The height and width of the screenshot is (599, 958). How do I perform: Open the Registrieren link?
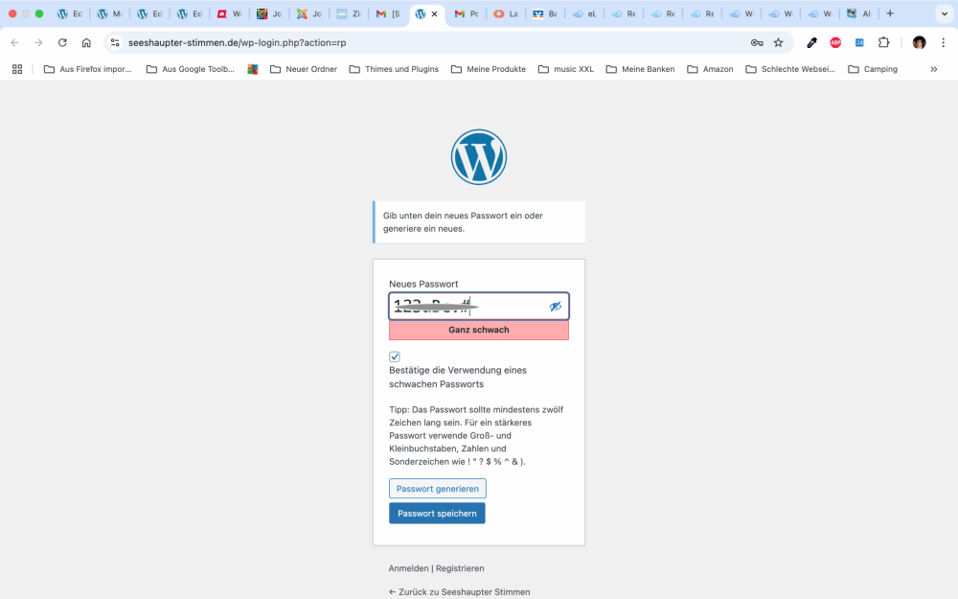[460, 568]
